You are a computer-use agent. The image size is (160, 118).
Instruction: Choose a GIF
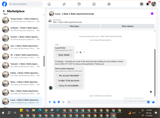point(63,102)
